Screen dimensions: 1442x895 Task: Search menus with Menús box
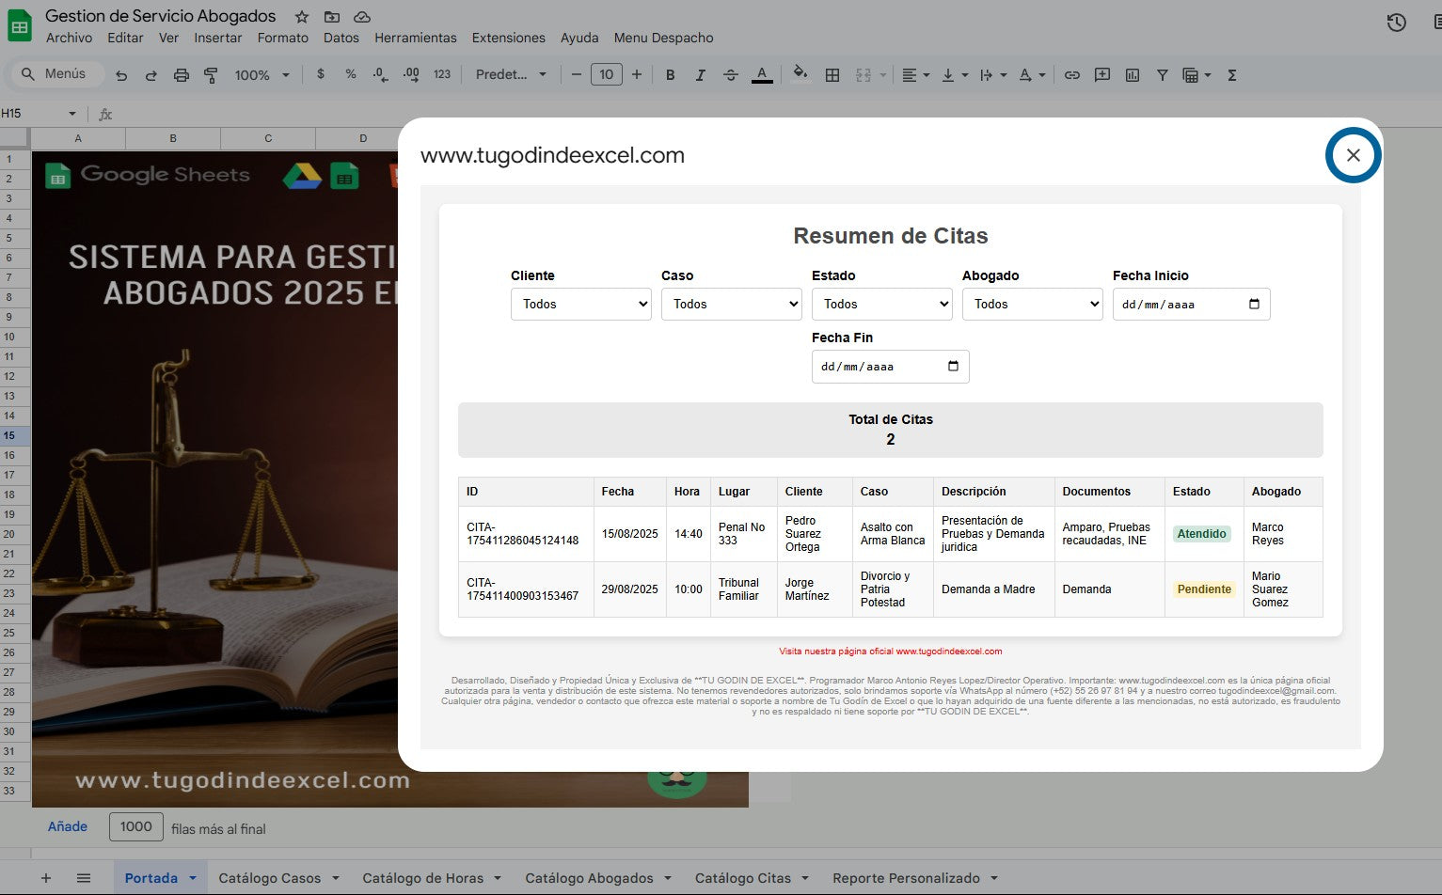(x=55, y=73)
